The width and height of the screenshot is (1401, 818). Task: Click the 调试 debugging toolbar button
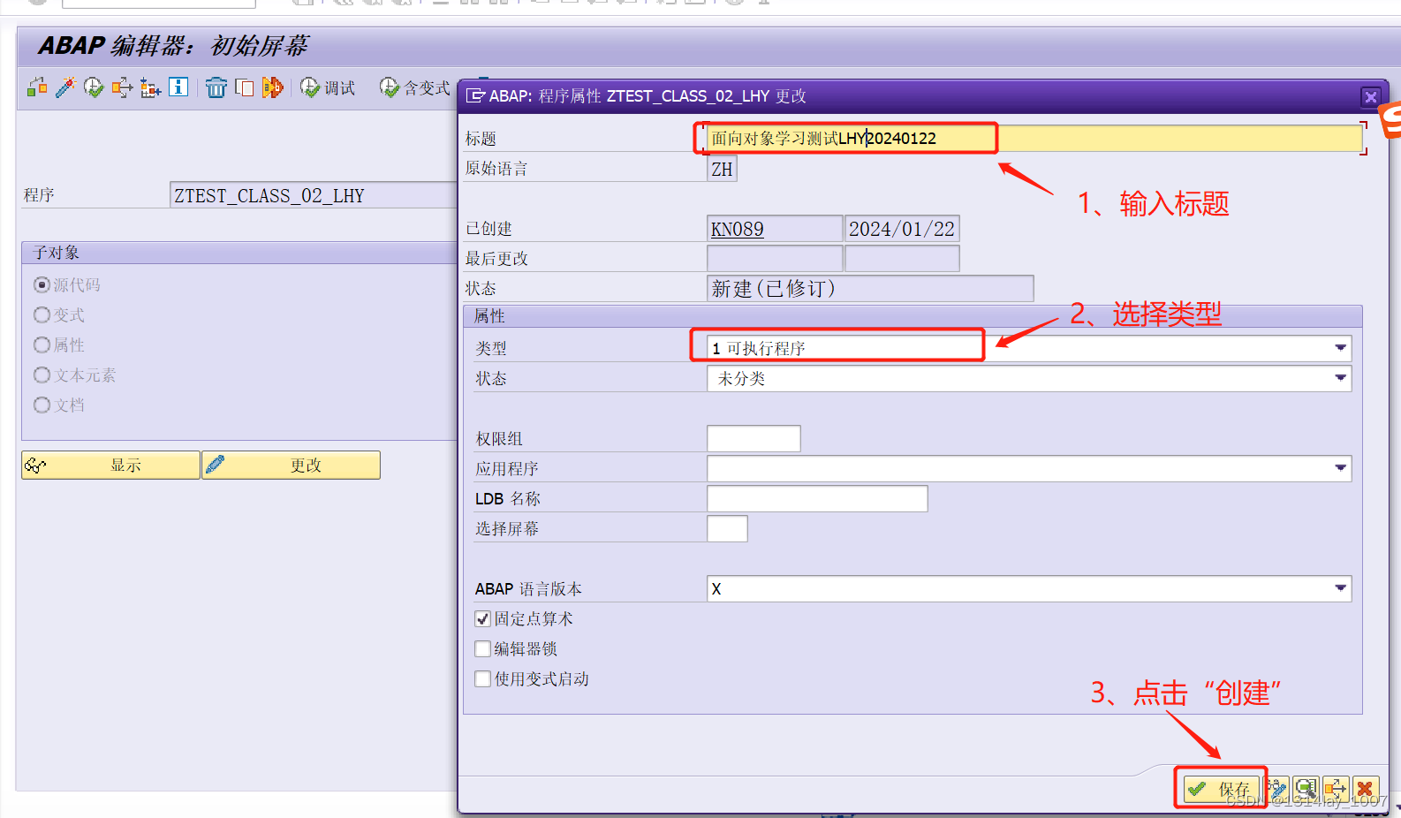pos(328,87)
